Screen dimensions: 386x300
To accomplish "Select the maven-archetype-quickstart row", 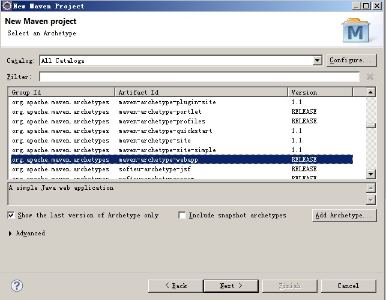I will tap(182, 131).
